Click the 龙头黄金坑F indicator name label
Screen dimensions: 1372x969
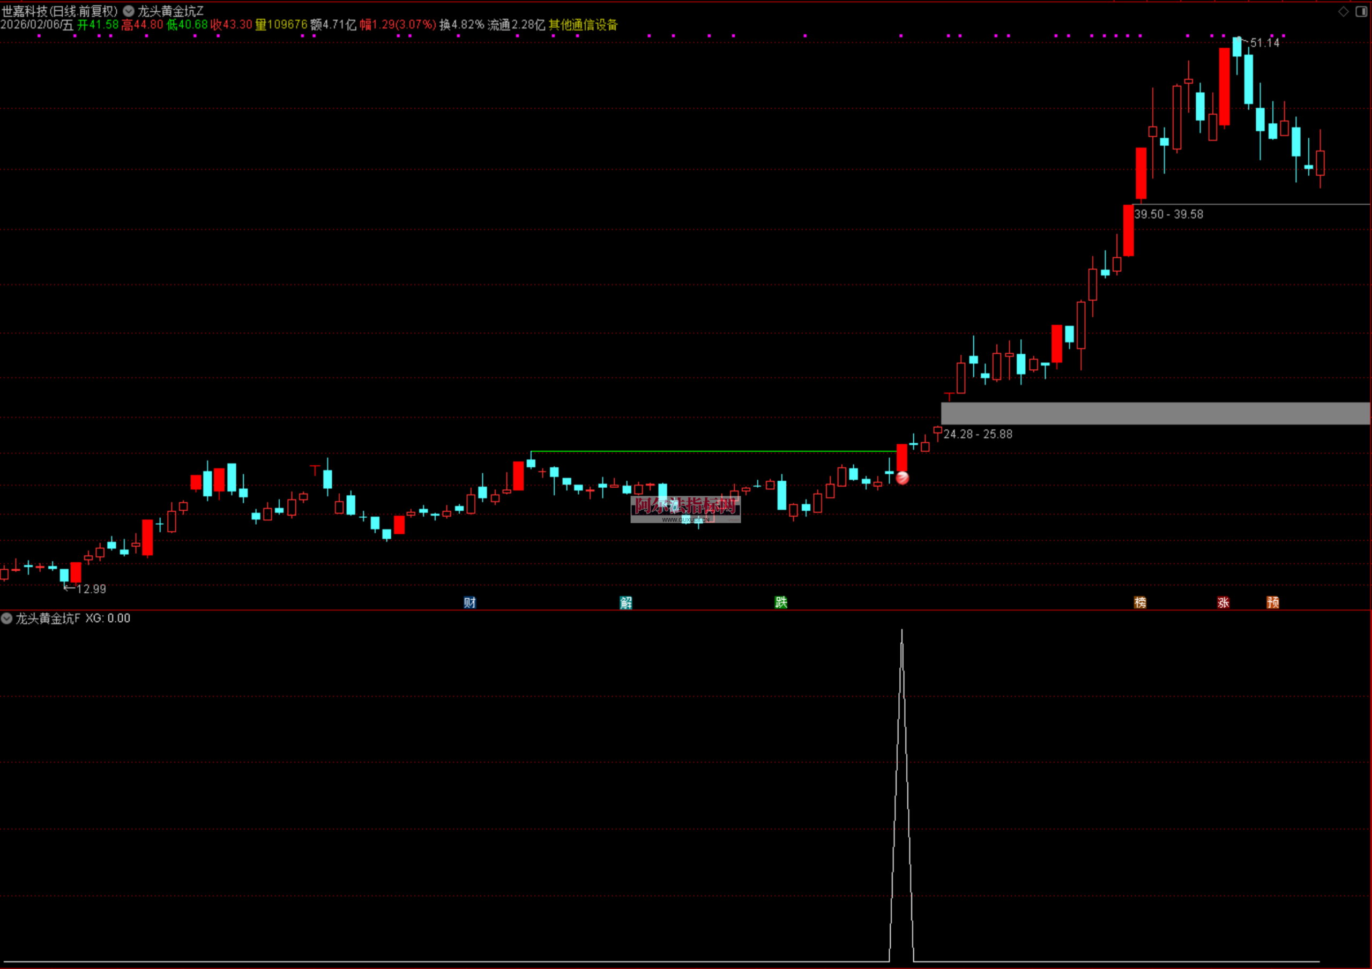[48, 618]
